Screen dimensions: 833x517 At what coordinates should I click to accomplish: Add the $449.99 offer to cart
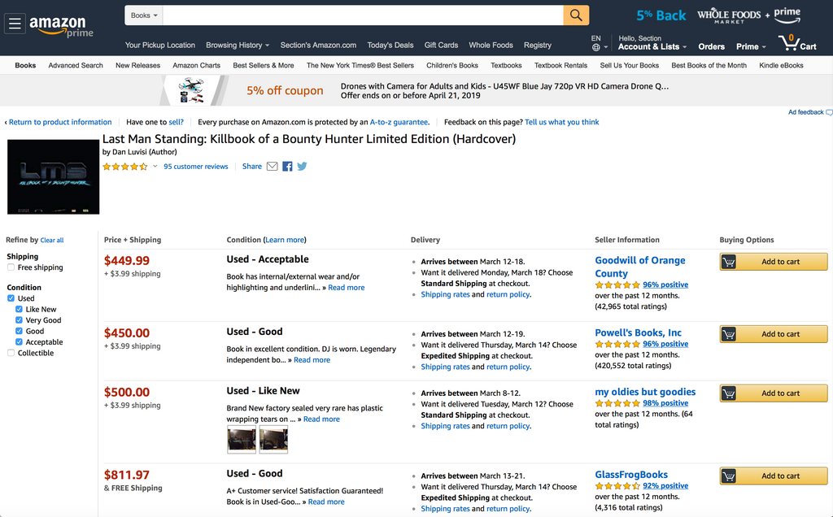774,262
